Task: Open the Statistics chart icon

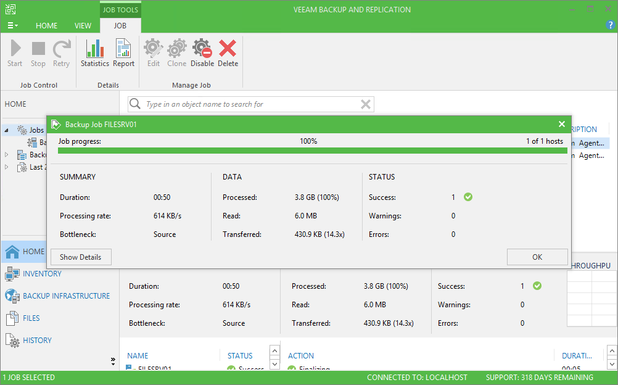Action: coord(95,48)
